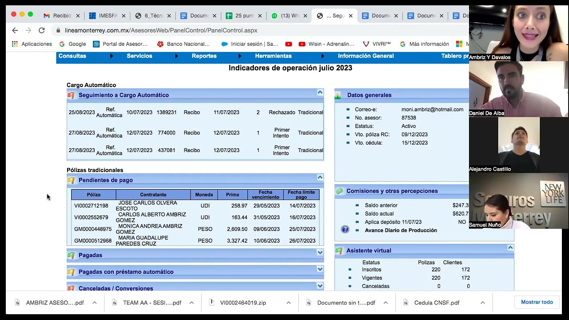The width and height of the screenshot is (569, 320).
Task: Collapse the Asistente virtual panel
Action: [510, 248]
